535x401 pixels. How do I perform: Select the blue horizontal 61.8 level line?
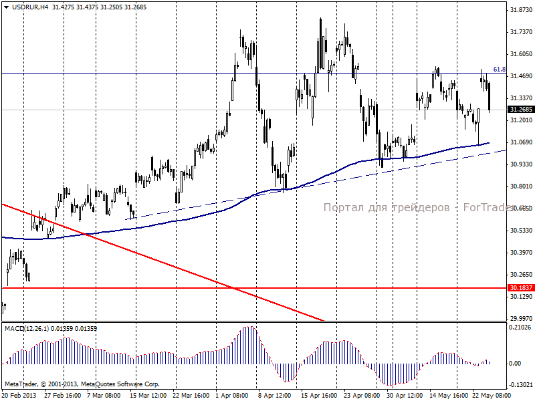pos(254,73)
